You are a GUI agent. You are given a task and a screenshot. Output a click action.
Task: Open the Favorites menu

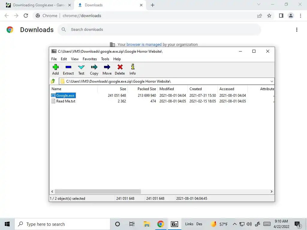point(90,59)
